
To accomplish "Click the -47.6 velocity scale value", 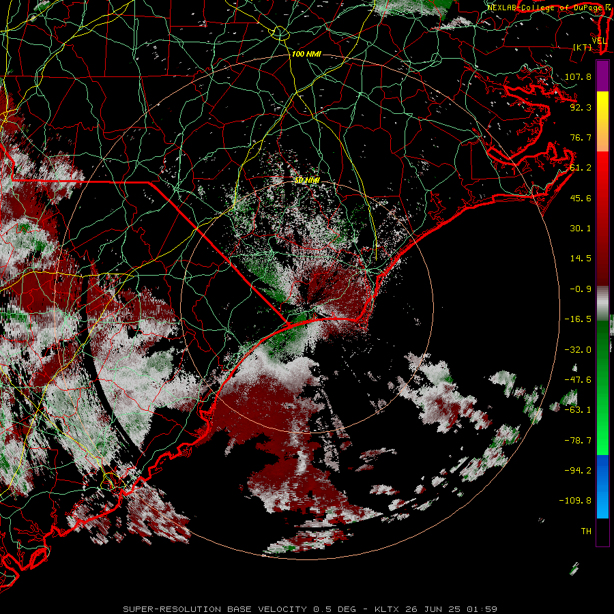I will 578,379.
